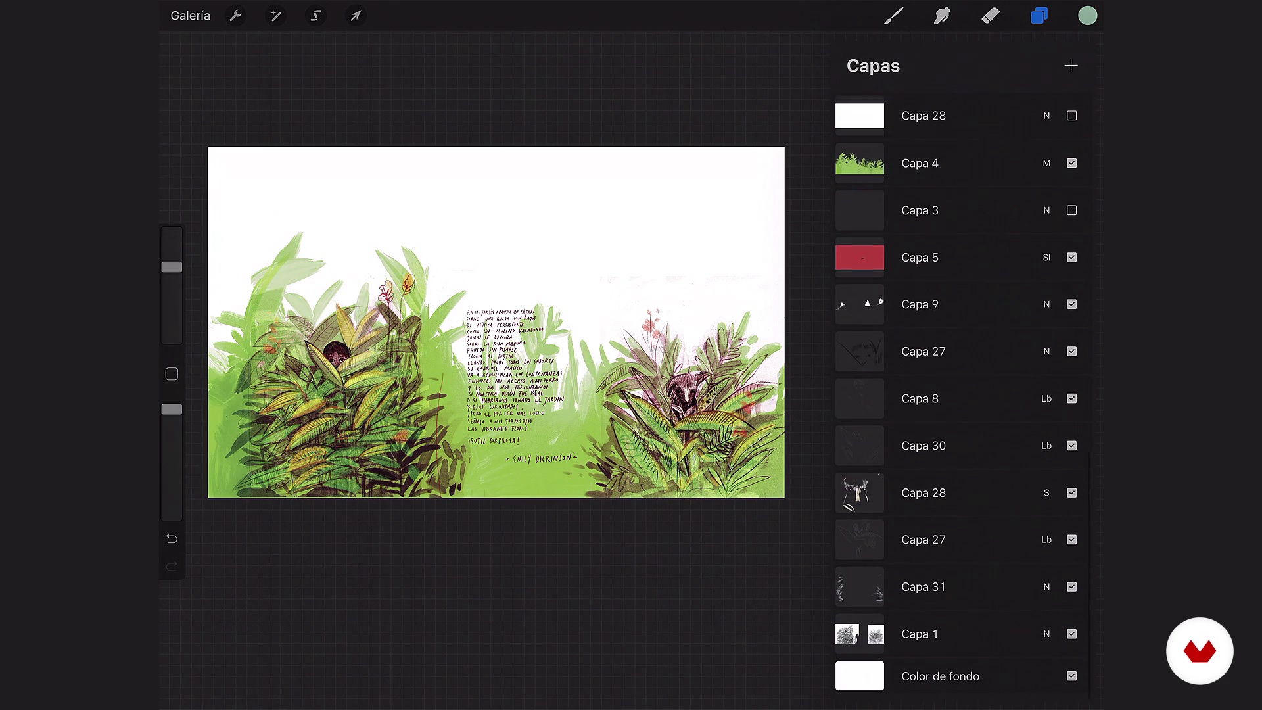
Task: Tap the sidebar modify square button
Action: click(x=172, y=374)
